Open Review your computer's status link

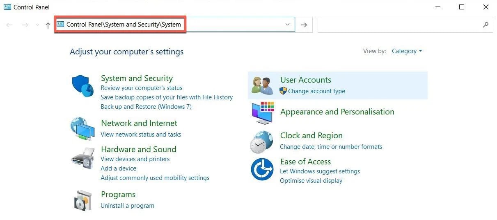point(141,88)
